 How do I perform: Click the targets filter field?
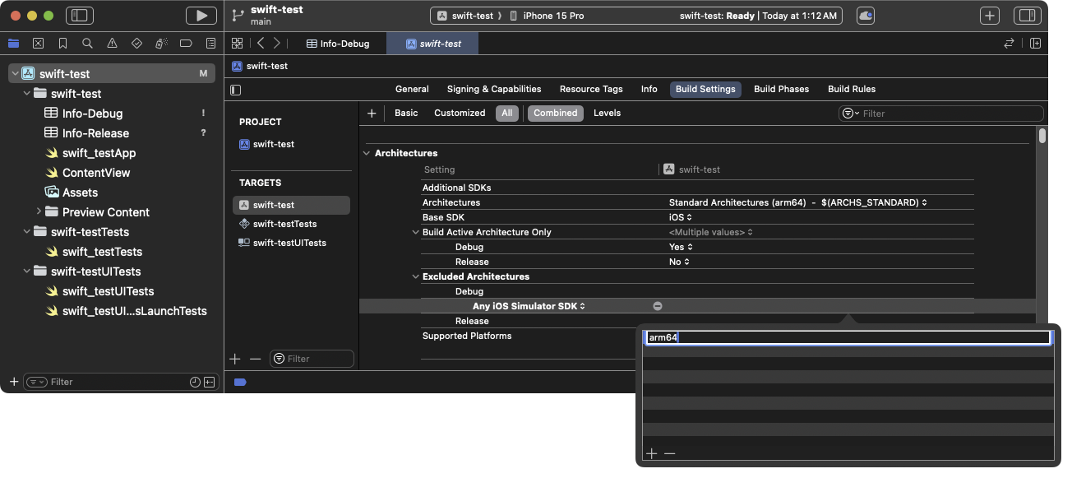point(312,359)
